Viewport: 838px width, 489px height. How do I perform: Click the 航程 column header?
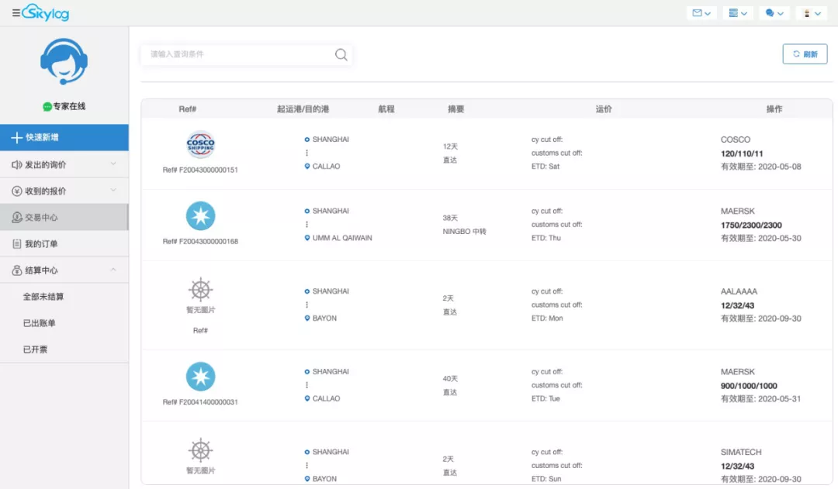pyautogui.click(x=386, y=109)
